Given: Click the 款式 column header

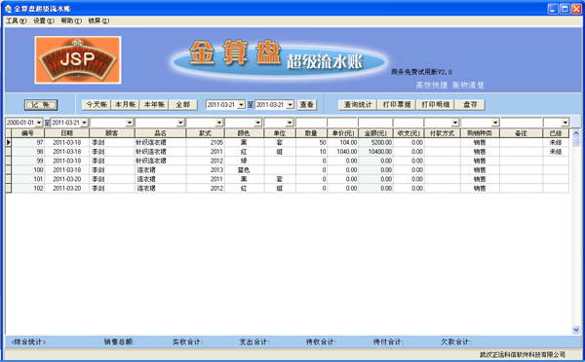Looking at the screenshot, I should click(x=205, y=133).
